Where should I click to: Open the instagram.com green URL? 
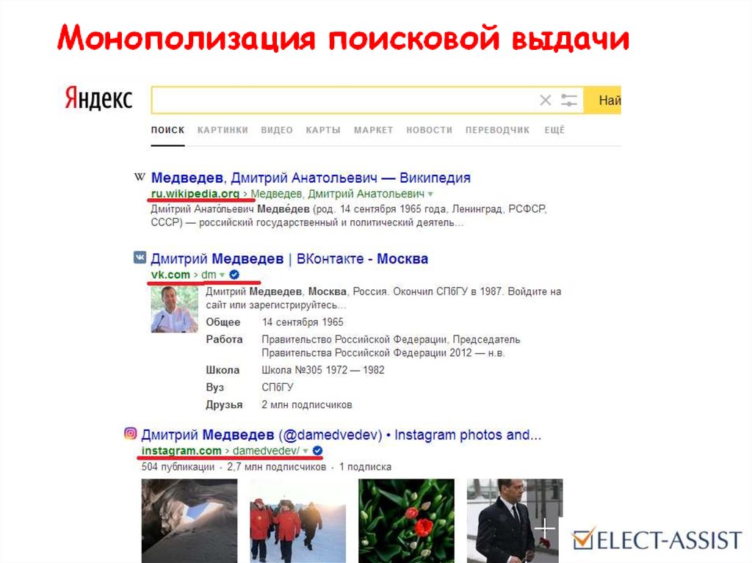[x=181, y=451]
